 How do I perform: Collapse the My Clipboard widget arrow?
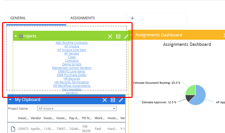10,100
